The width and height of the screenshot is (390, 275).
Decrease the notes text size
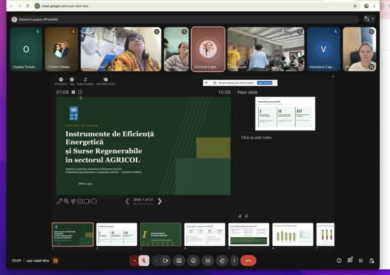pos(246,216)
